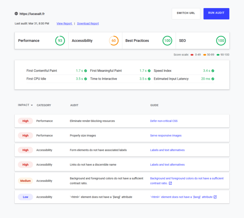244x218 pixels.
Task: Click the green check next to Estimated Input Latency
Action: pyautogui.click(x=213, y=79)
